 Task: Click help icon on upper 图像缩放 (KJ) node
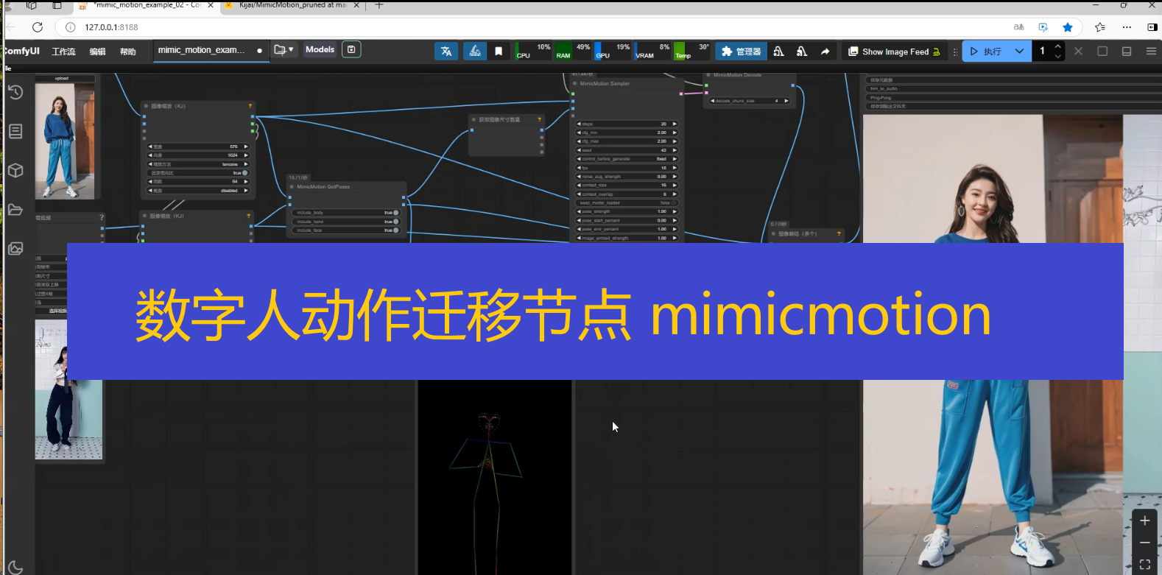[x=250, y=106]
